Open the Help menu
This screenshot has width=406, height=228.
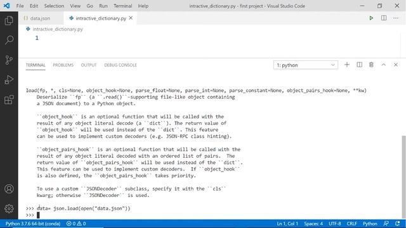(x=143, y=6)
